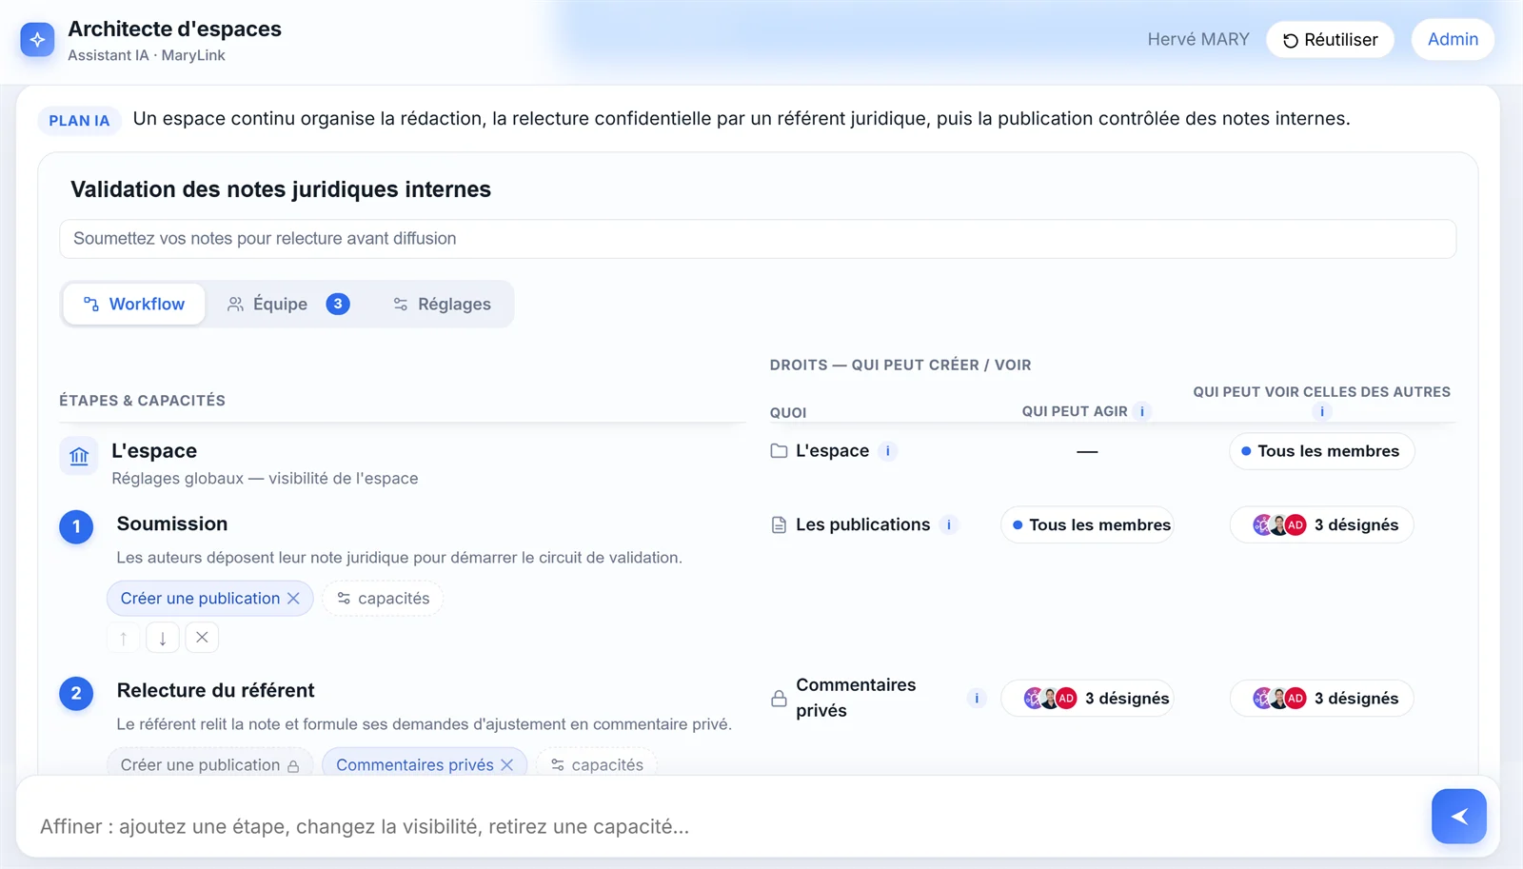Open capacités selector under Soumission

click(383, 599)
